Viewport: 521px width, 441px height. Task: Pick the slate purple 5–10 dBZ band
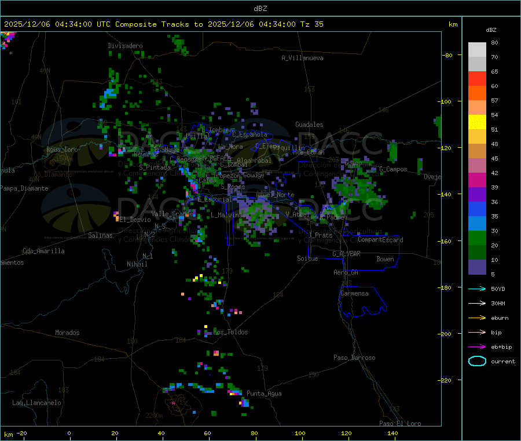[477, 267]
